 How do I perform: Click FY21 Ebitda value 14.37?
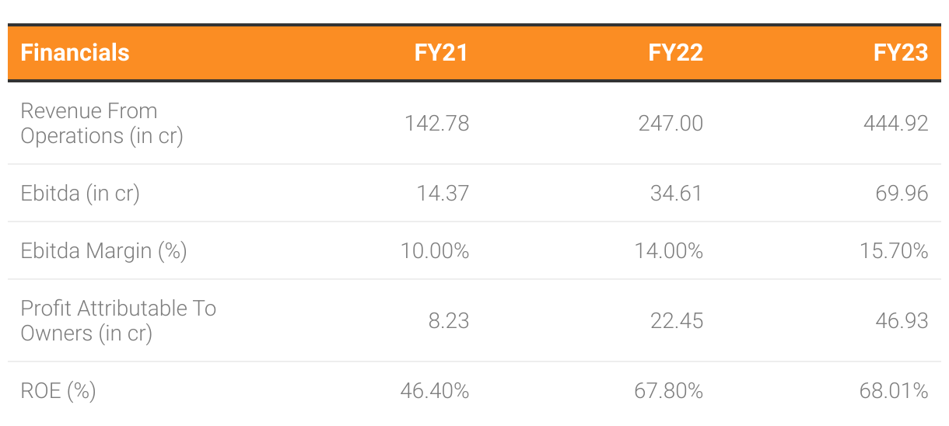tap(443, 193)
